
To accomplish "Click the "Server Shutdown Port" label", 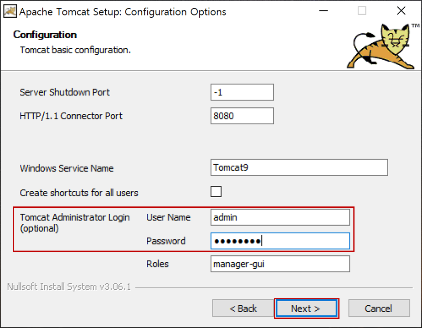I will pos(65,92).
